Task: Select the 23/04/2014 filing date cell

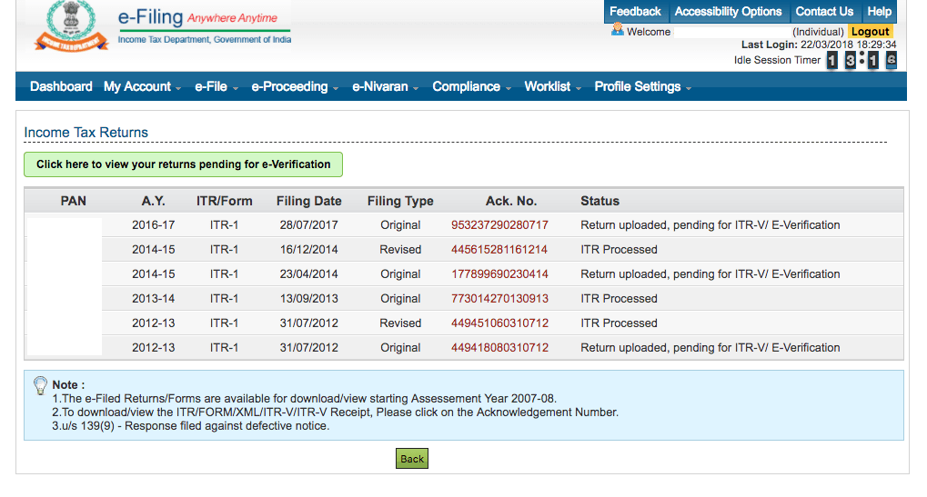Action: tap(308, 273)
